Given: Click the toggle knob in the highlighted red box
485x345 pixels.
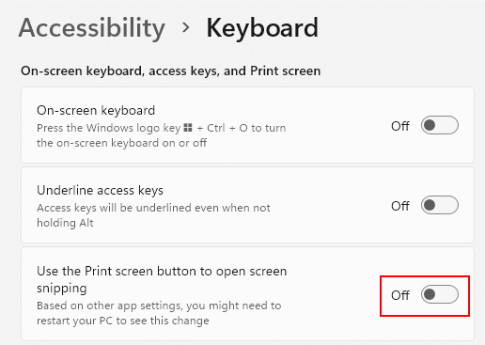Looking at the screenshot, I should 430,294.
